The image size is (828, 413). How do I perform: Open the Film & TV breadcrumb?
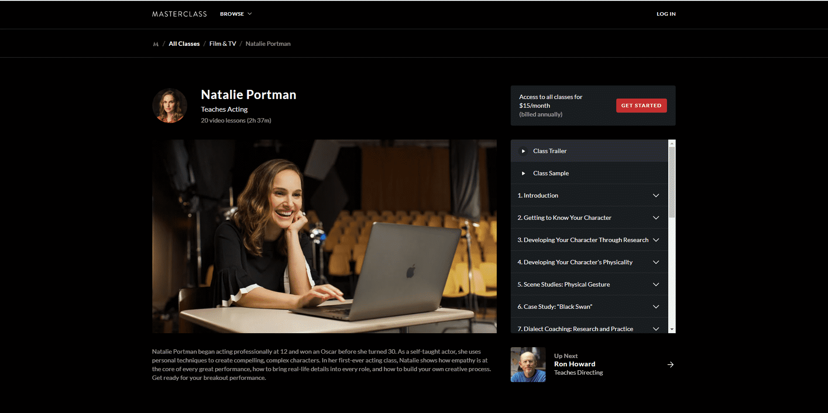[223, 44]
